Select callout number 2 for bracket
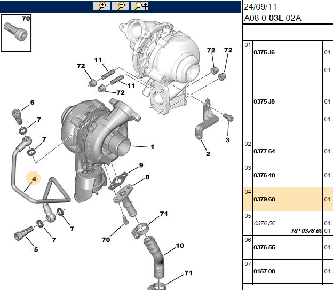This screenshot has height=290, width=333. 208,154
